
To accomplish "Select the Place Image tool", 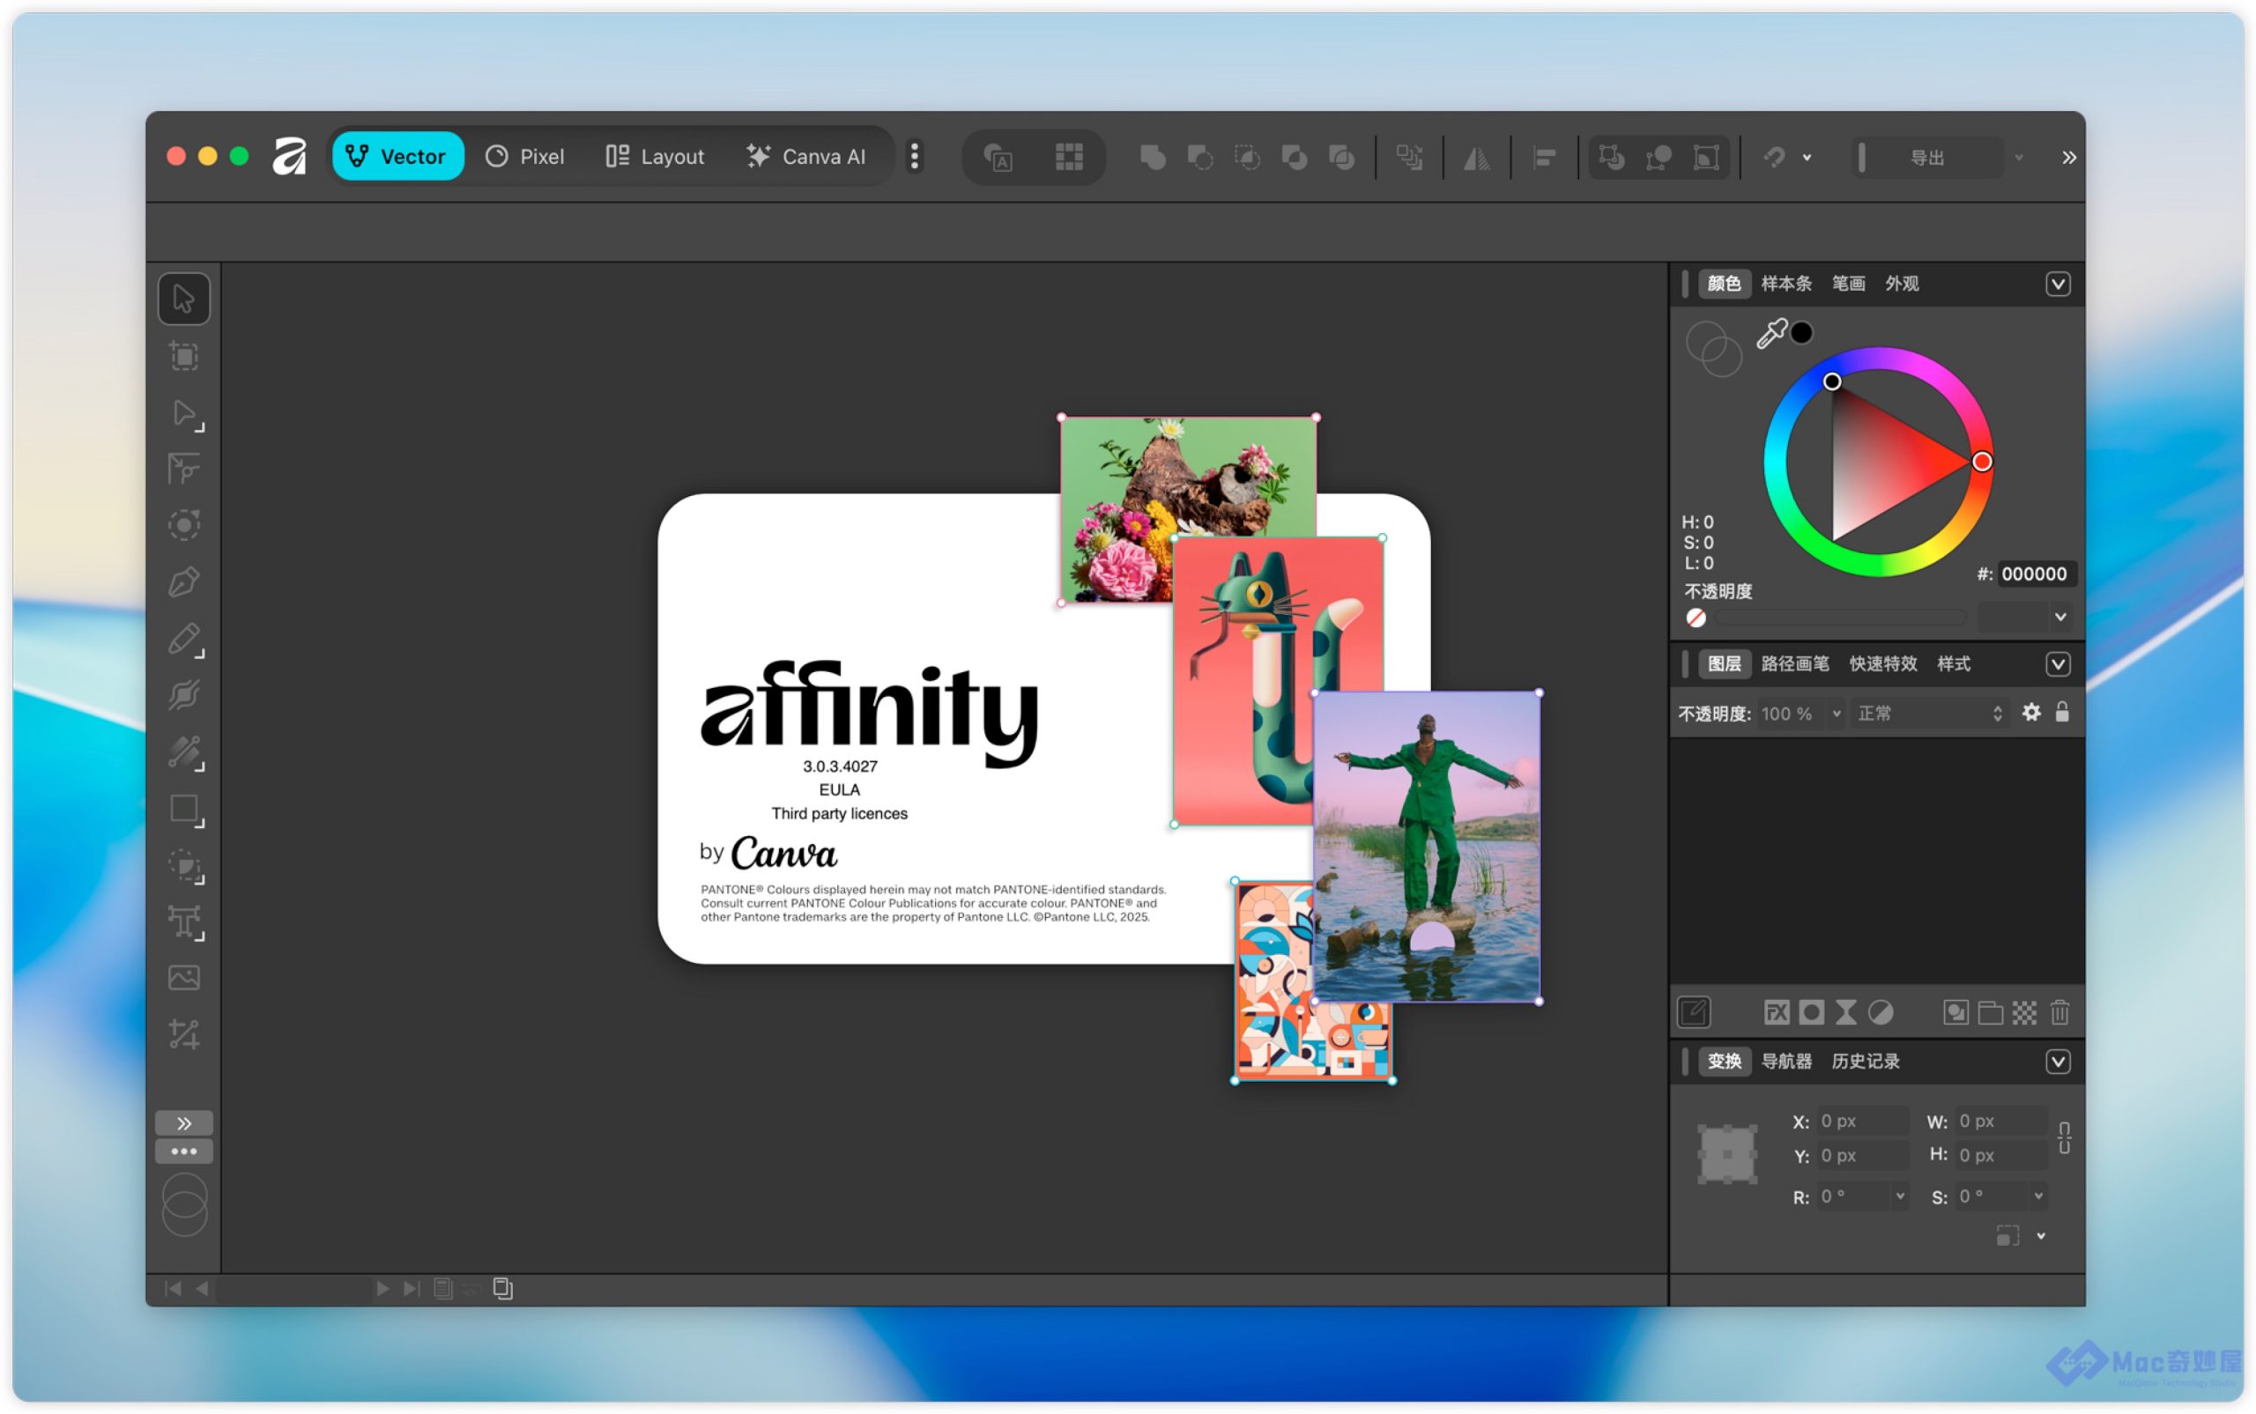I will (x=183, y=978).
